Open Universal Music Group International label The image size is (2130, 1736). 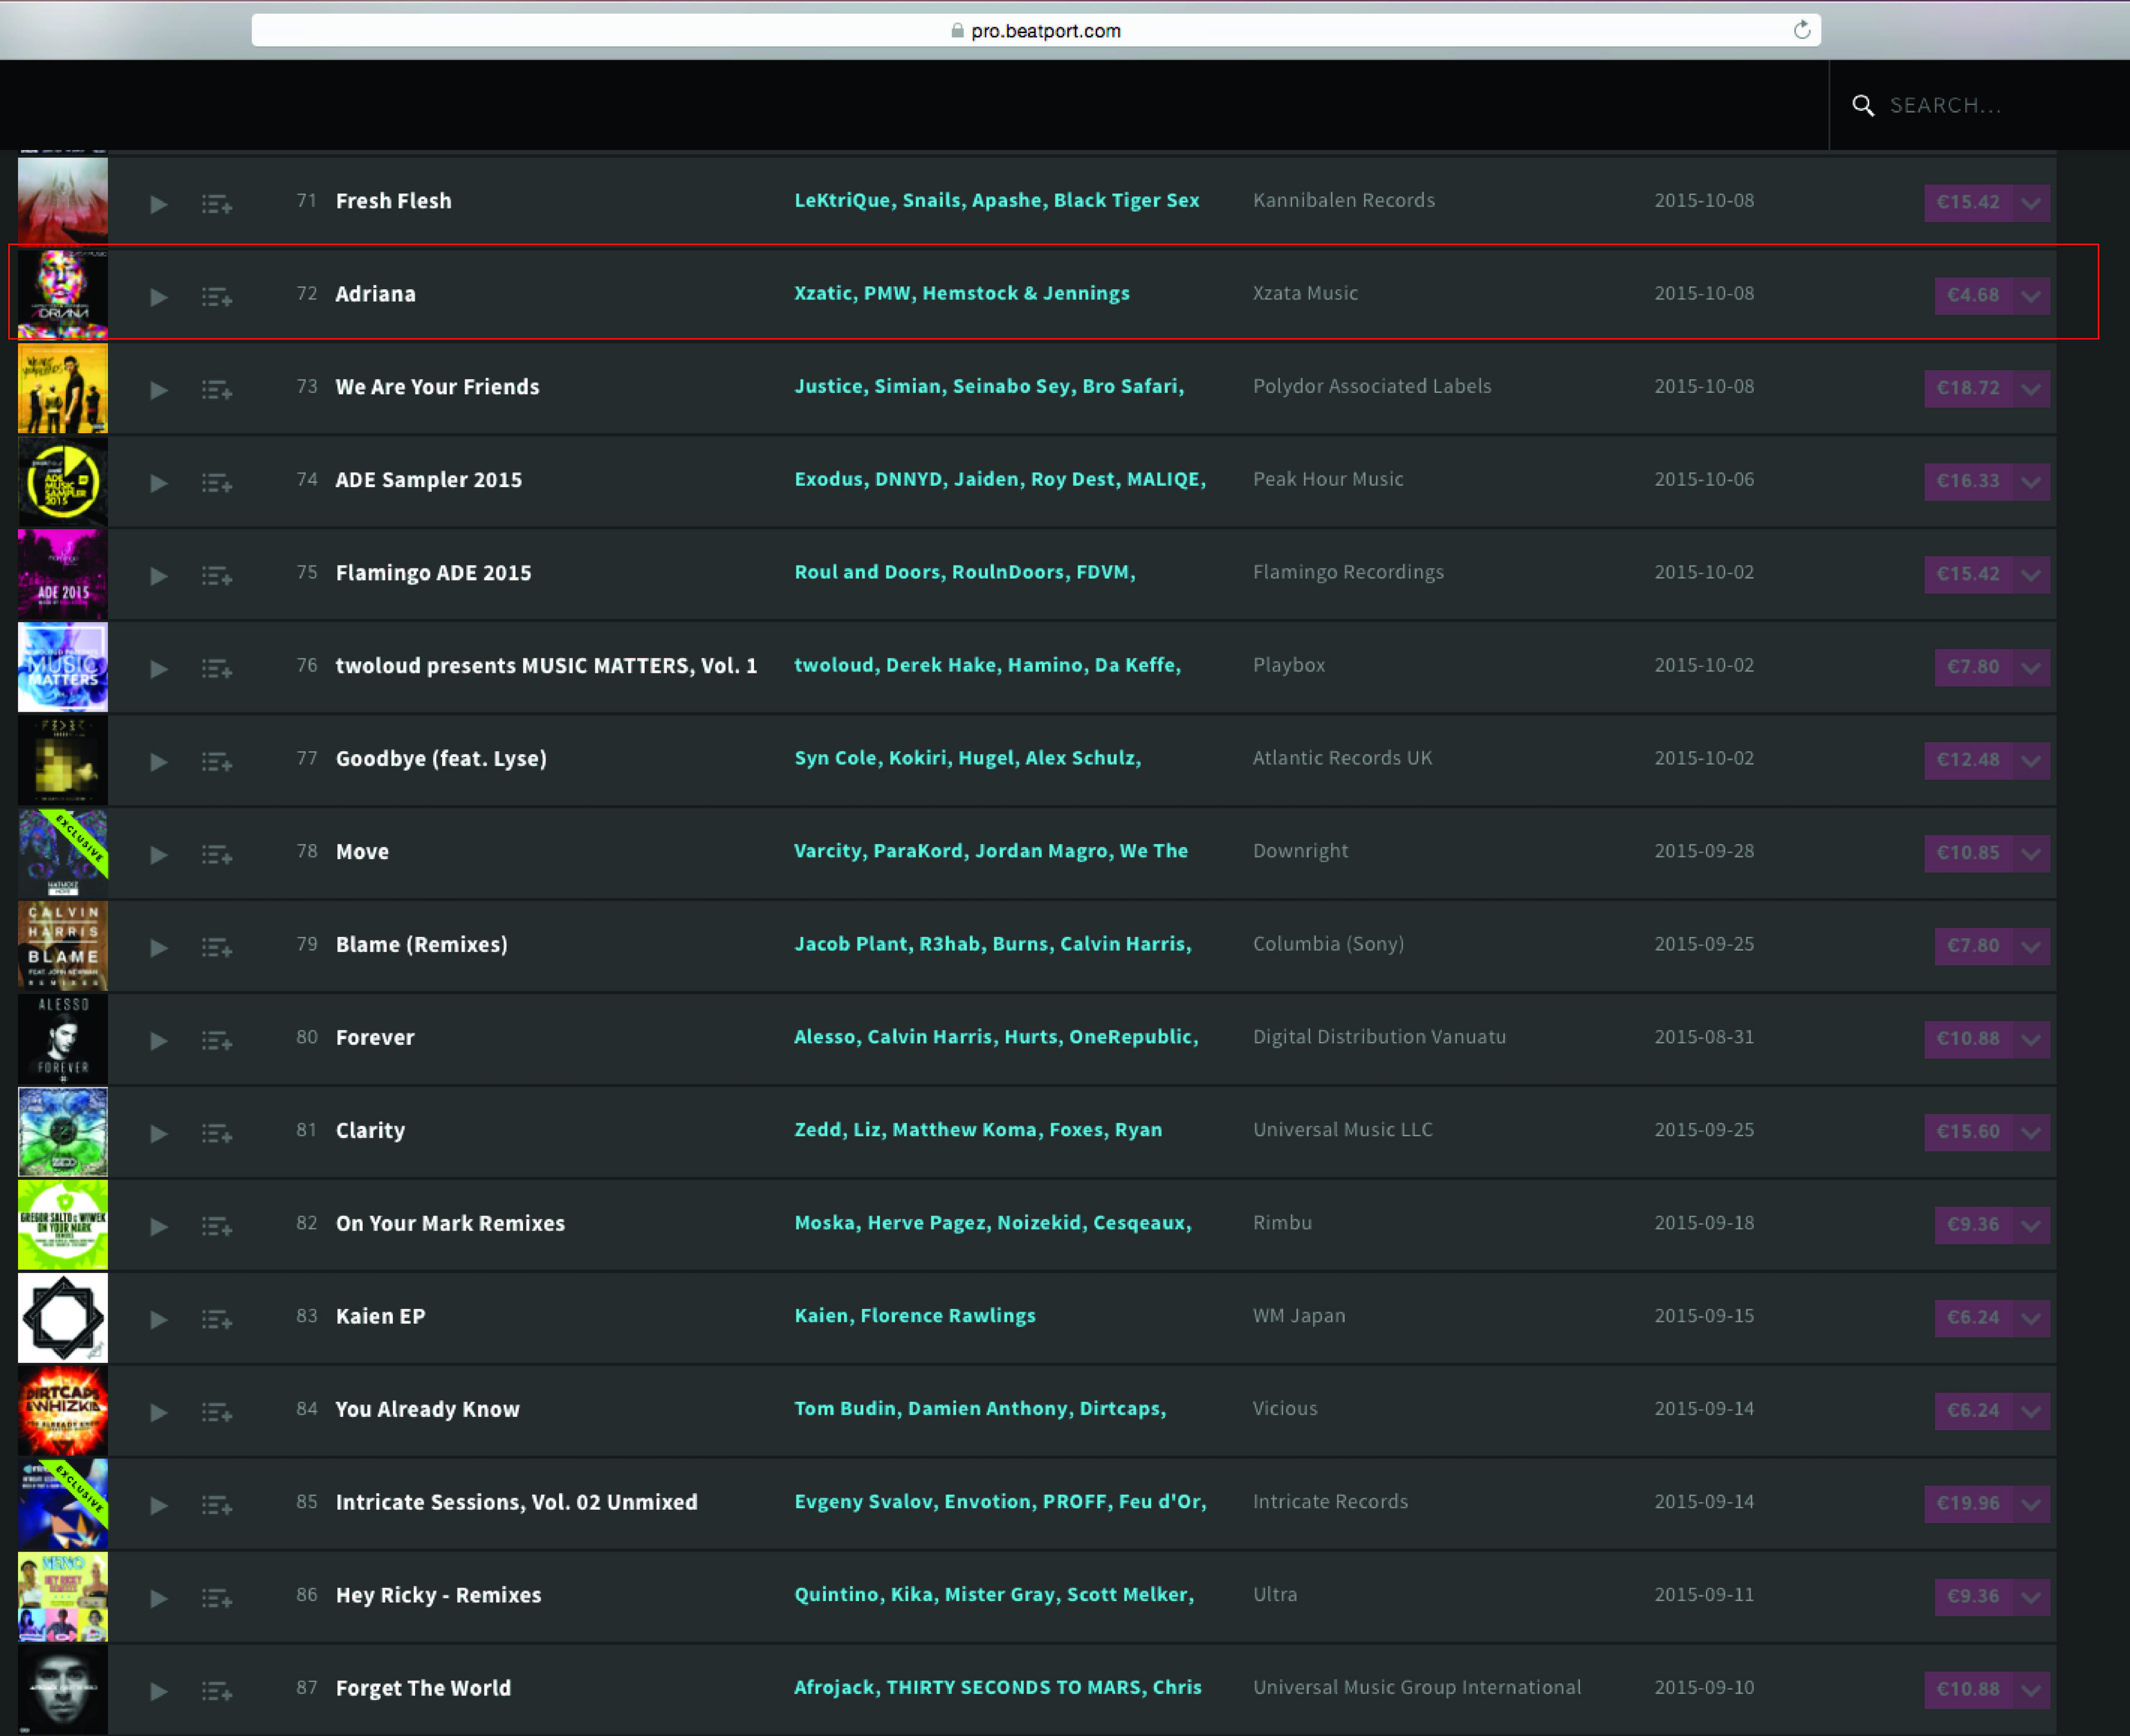[x=1417, y=1688]
